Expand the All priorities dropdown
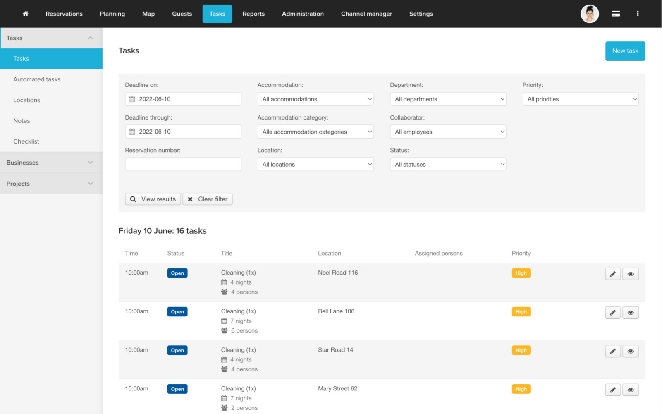Image resolution: width=662 pixels, height=414 pixels. 580,99
